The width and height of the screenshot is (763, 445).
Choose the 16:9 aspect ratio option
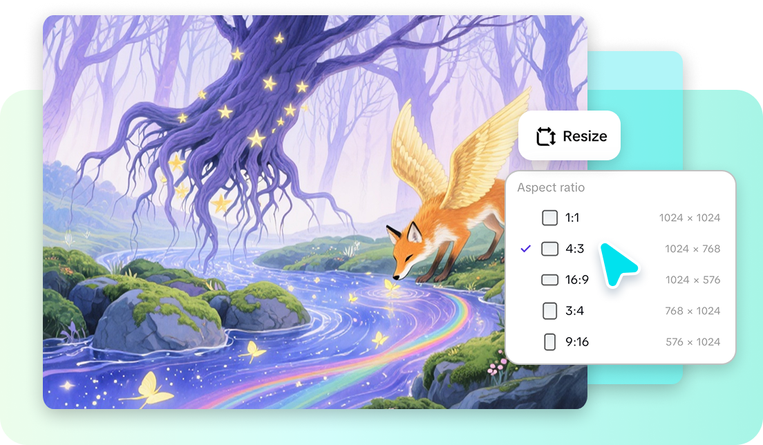pyautogui.click(x=621, y=280)
